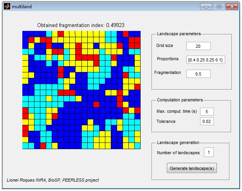242x191 pixels.
Task: Focus the Fragmentation value field
Action: pos(198,74)
